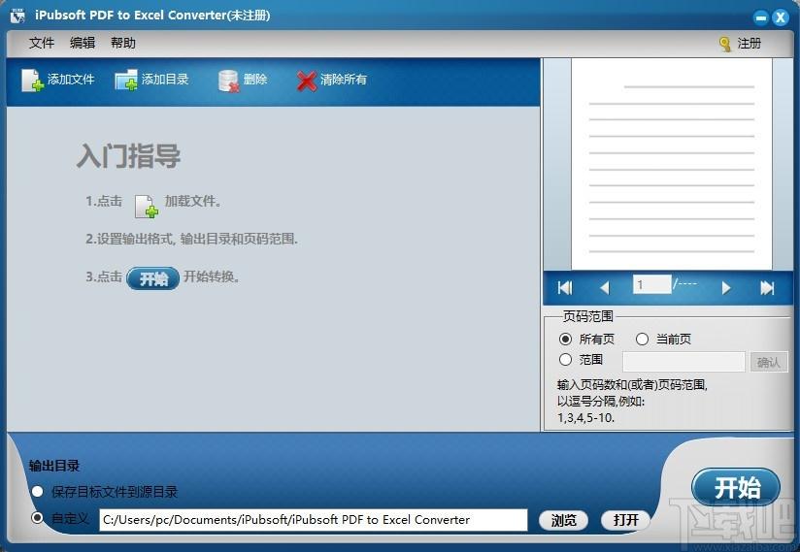Screen dimensions: 800x552
Task: Click the example text 1,3,4,5-10.
Action: pos(585,418)
